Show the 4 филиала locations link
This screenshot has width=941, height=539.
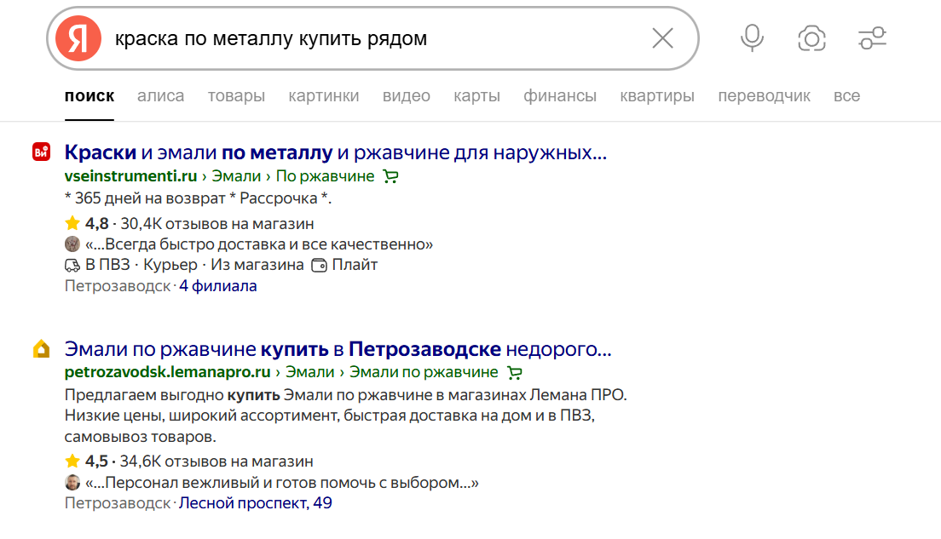point(217,286)
